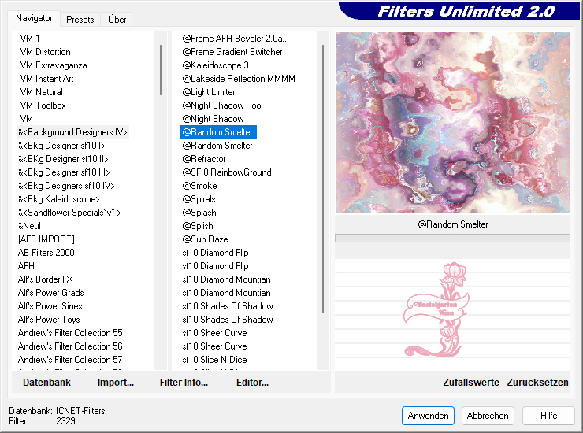Click the Import... button
Viewport: 583px width, 433px height.
click(116, 383)
